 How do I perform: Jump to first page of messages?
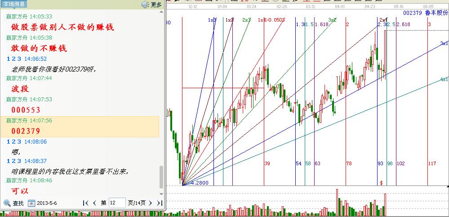click(86, 203)
